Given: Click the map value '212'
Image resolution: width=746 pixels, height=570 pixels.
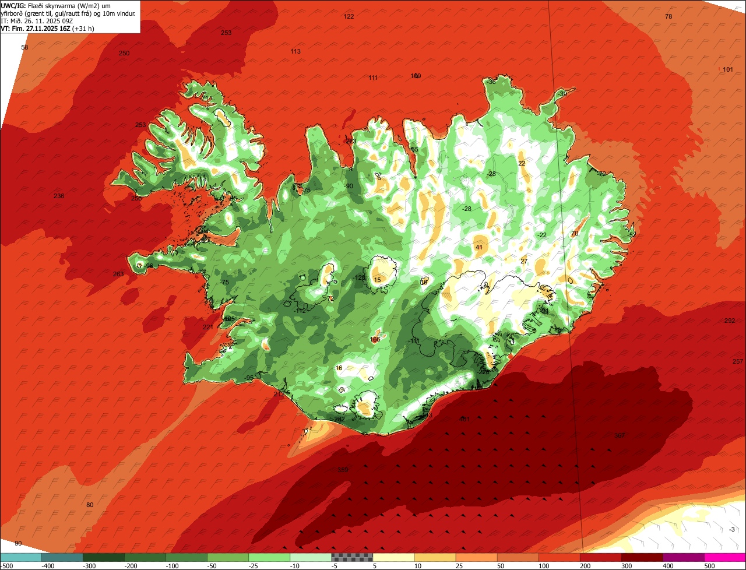Looking at the screenshot, I should point(279,395).
